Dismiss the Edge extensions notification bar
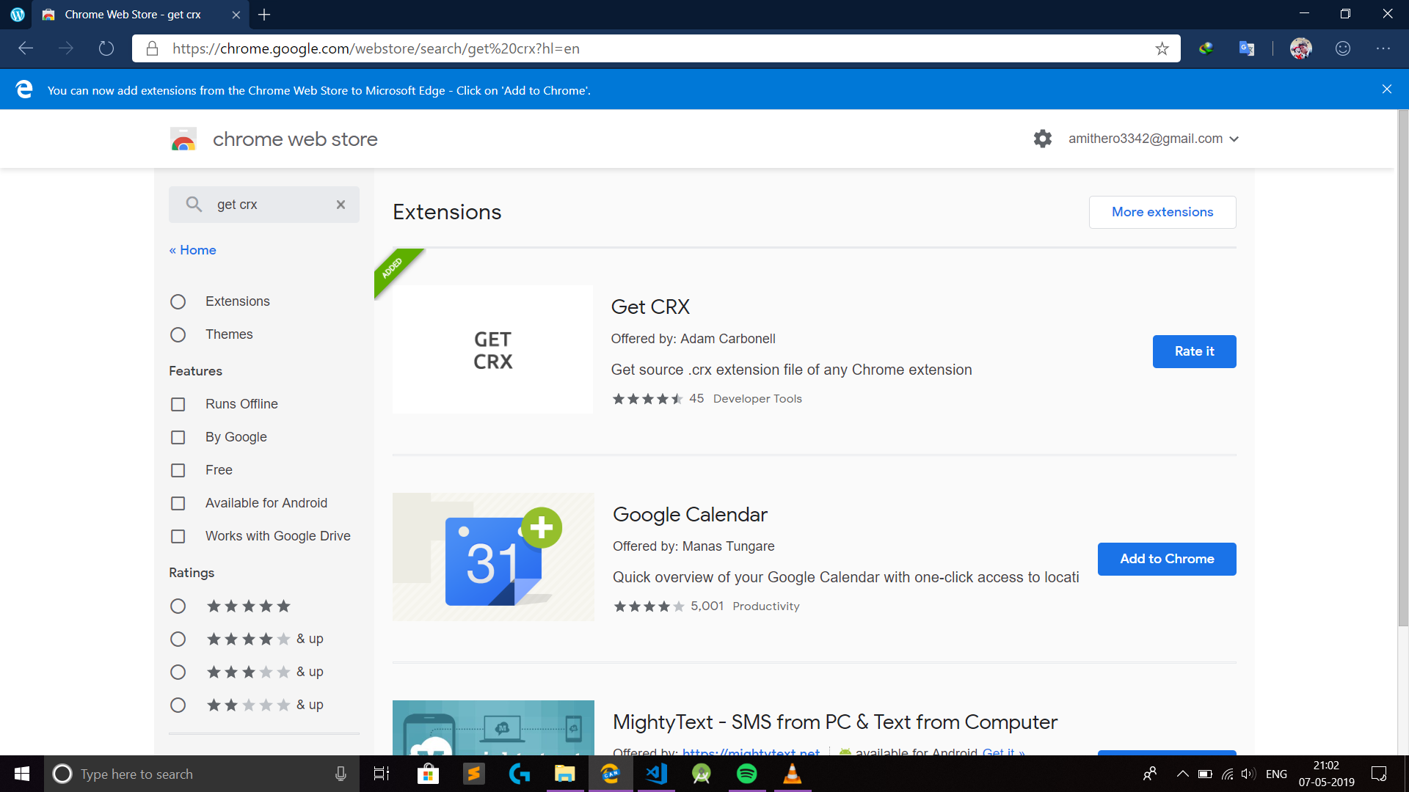This screenshot has width=1409, height=792. (x=1386, y=89)
